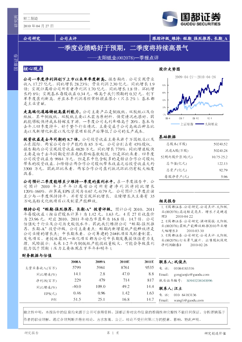Click the vertical '研究所' sidebar label
Image resolution: width=242 pixels, height=342 pixels.
pos(16,21)
